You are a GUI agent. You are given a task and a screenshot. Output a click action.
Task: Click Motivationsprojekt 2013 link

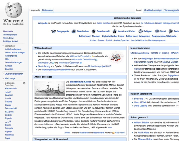(100, 66)
